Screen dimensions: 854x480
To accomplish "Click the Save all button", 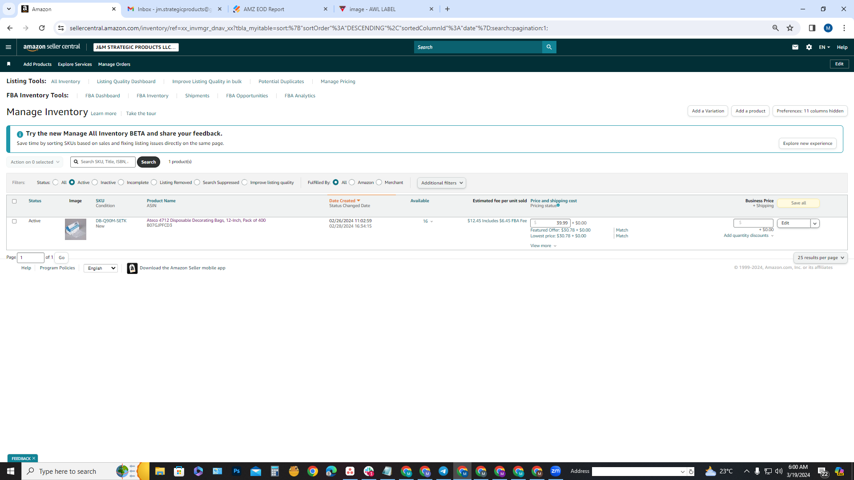I will tap(798, 203).
